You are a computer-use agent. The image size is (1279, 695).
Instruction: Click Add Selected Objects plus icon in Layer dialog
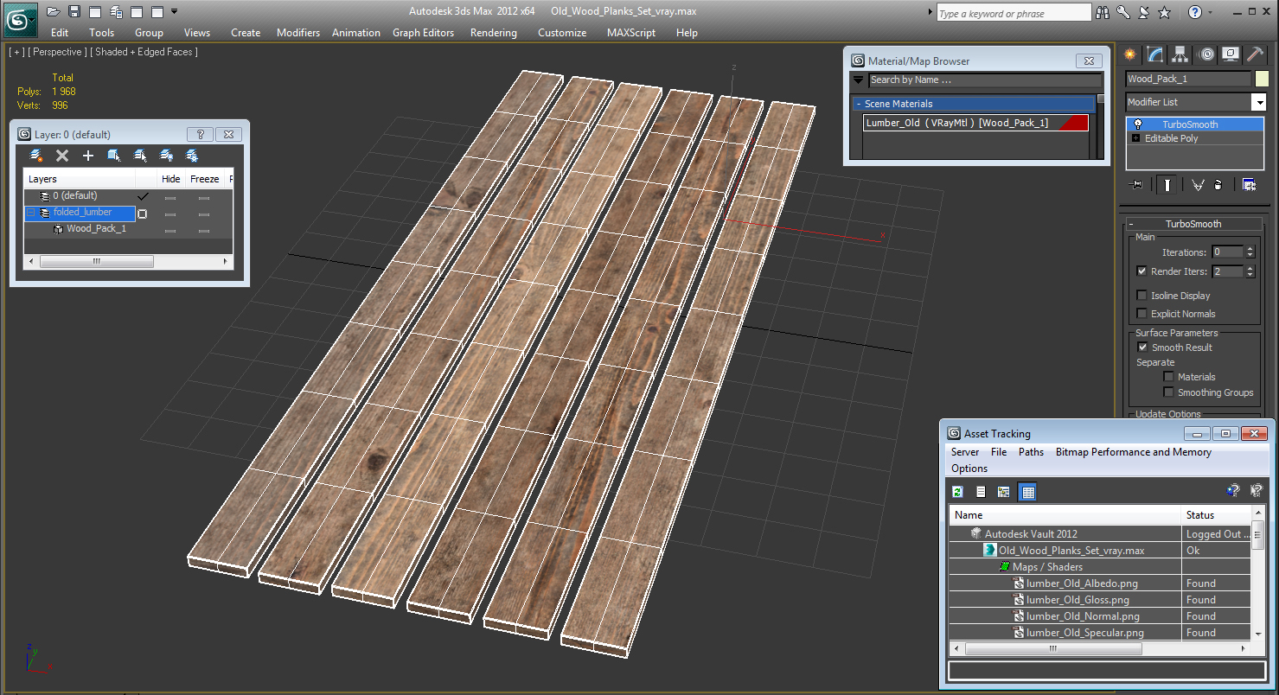click(x=88, y=156)
